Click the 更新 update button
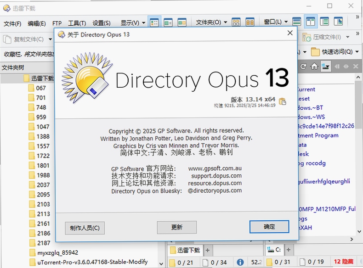The width and height of the screenshot is (363, 268). 177,227
